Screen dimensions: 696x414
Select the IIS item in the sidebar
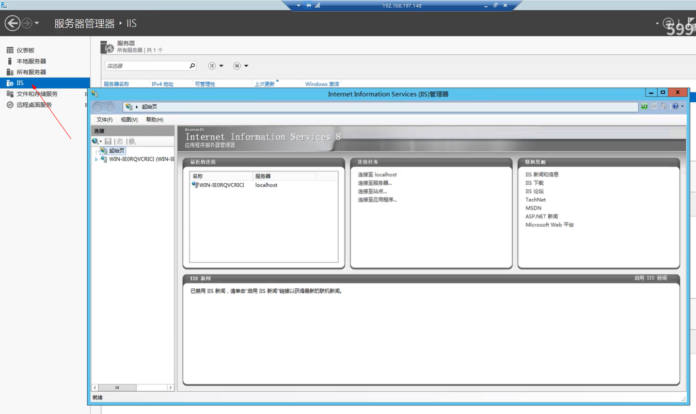coord(45,83)
